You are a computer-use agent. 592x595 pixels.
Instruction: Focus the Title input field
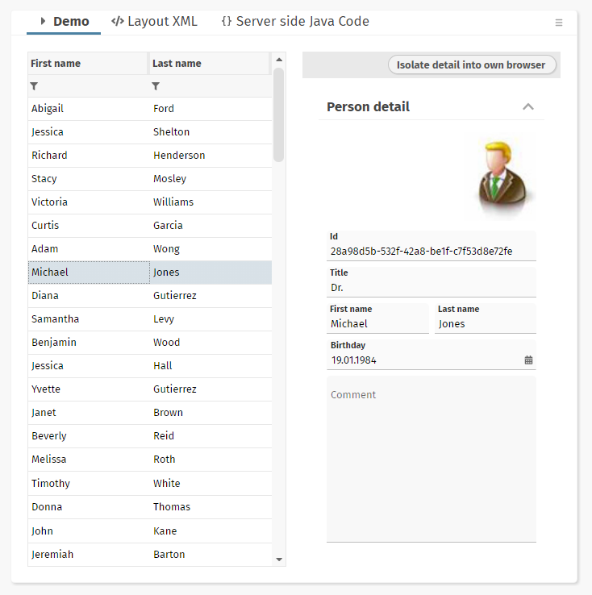pyautogui.click(x=431, y=287)
